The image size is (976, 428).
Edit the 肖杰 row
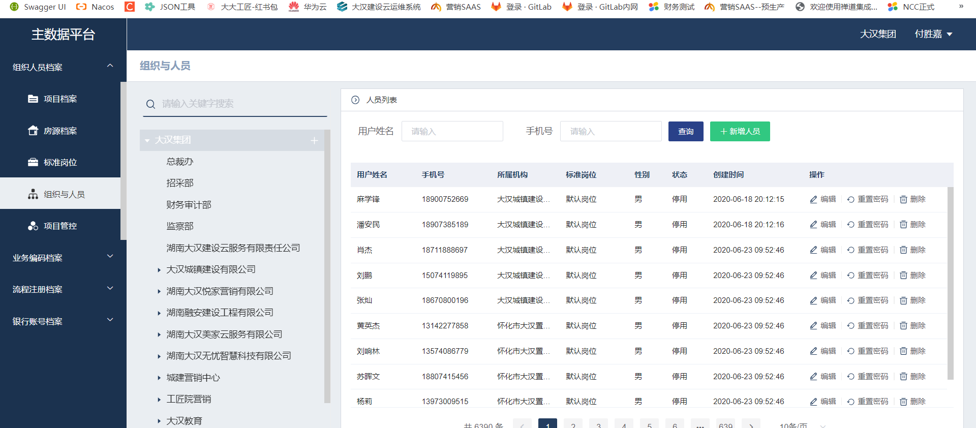pos(823,250)
